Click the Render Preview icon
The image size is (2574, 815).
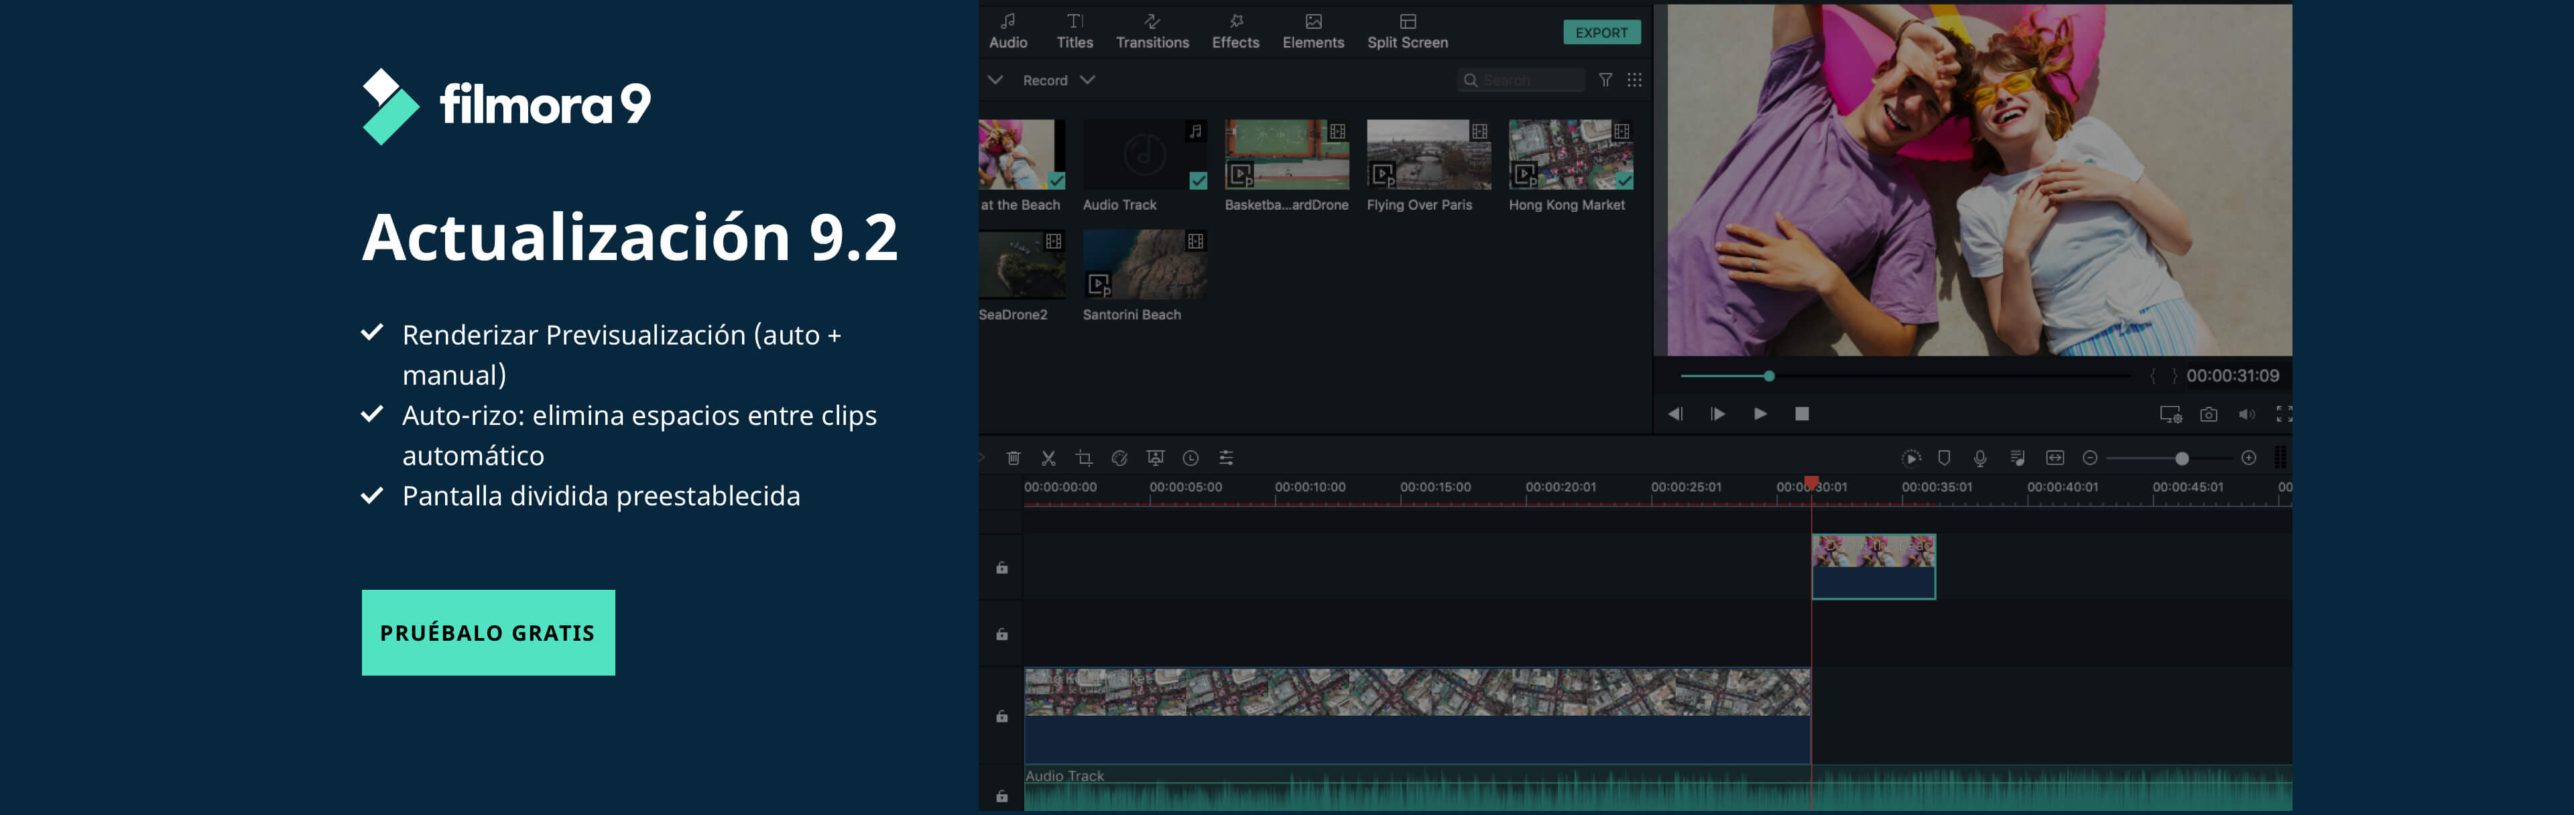[1910, 458]
